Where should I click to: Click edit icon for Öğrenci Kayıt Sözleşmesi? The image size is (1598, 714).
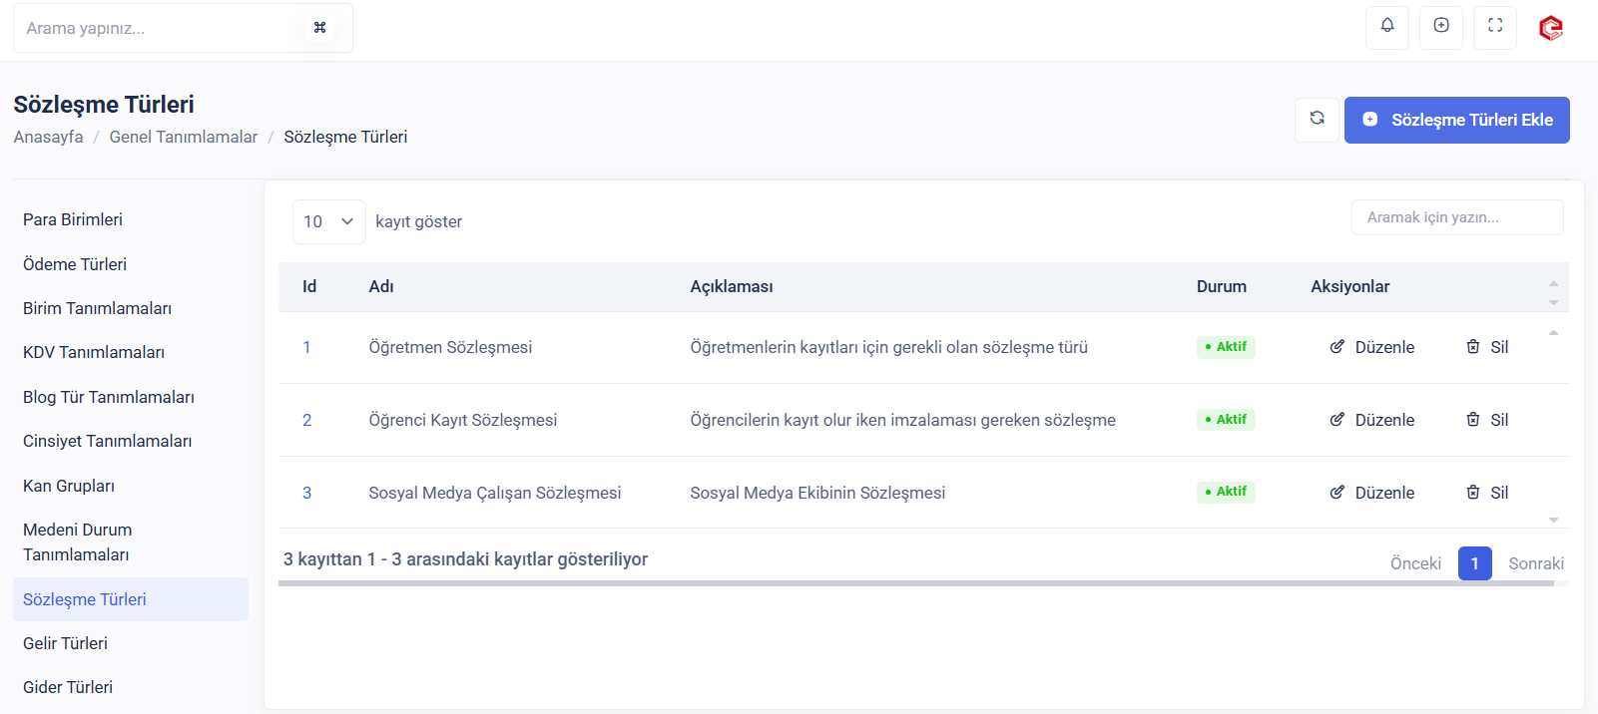coord(1336,420)
